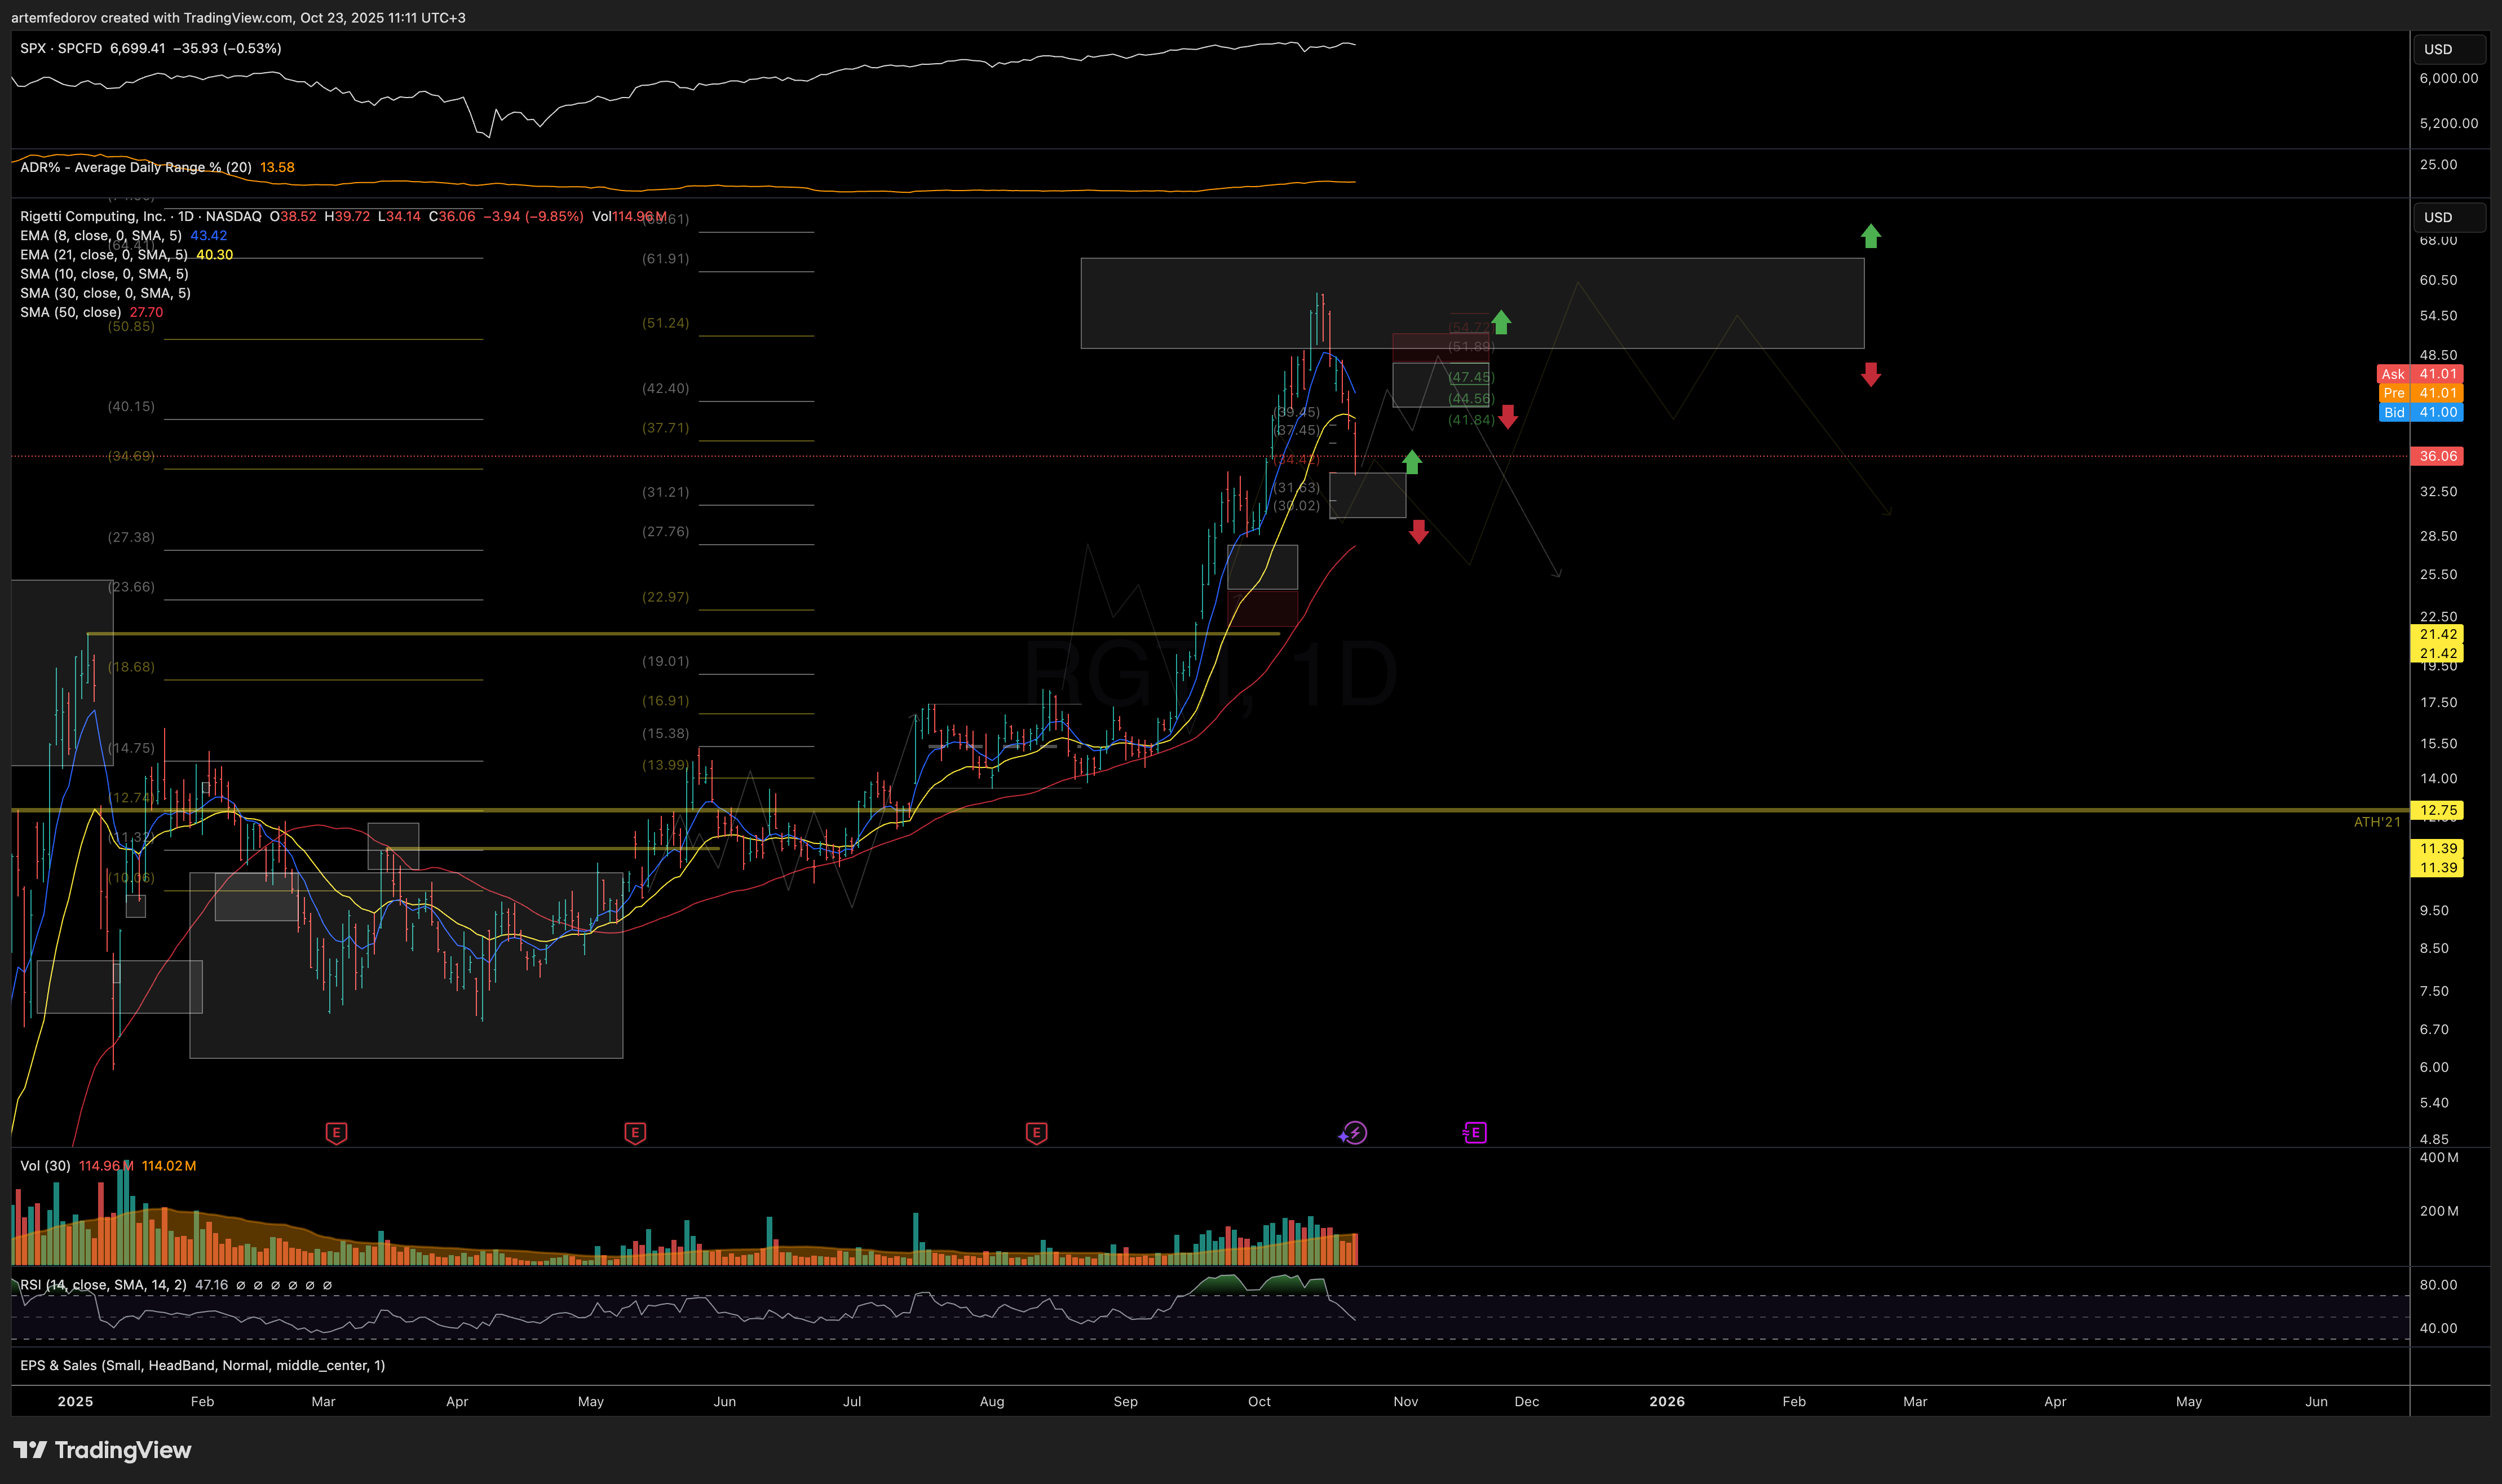Viewport: 2502px width, 1484px height.
Task: Click the EPS & Sales indicator legend
Action: click(202, 1365)
